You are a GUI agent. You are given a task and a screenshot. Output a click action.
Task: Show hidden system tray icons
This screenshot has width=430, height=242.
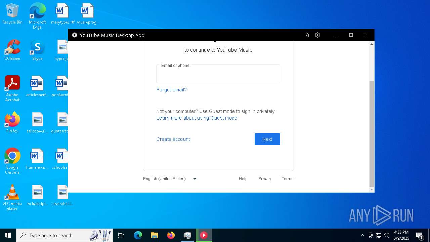[x=362, y=235]
